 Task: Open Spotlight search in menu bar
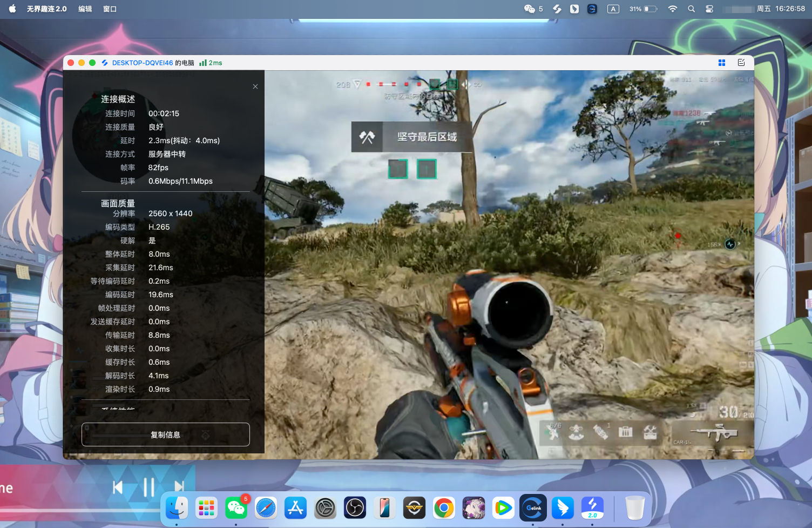pos(691,9)
